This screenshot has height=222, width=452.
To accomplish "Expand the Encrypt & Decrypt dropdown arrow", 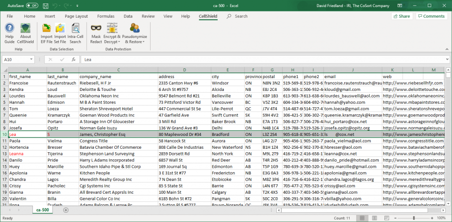I will click(119, 42).
